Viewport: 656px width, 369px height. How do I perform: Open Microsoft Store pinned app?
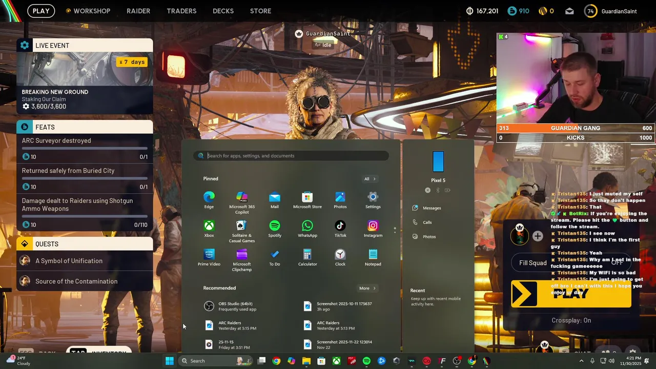pos(307,200)
